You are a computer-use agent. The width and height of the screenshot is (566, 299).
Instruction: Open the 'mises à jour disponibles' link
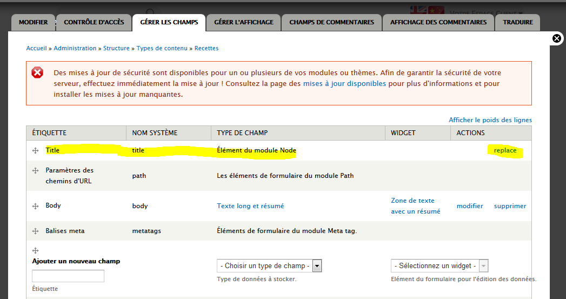pyautogui.click(x=344, y=84)
